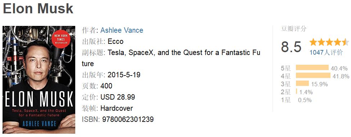This screenshot has width=351, height=137.
Task: Click the publication date 2015-5-19
Action: tap(124, 75)
